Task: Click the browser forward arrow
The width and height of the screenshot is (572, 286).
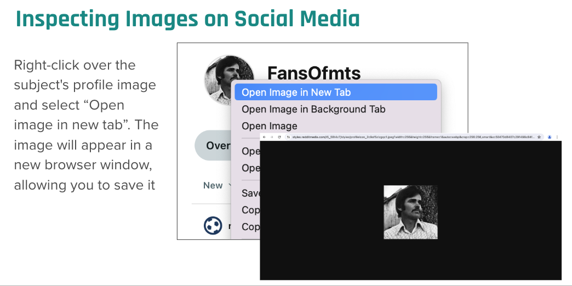Action: click(272, 137)
